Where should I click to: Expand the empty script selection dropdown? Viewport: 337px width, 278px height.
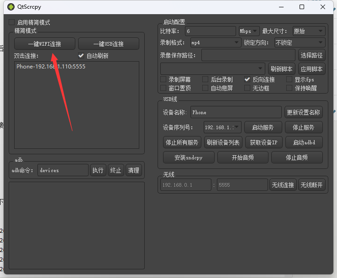(212, 69)
